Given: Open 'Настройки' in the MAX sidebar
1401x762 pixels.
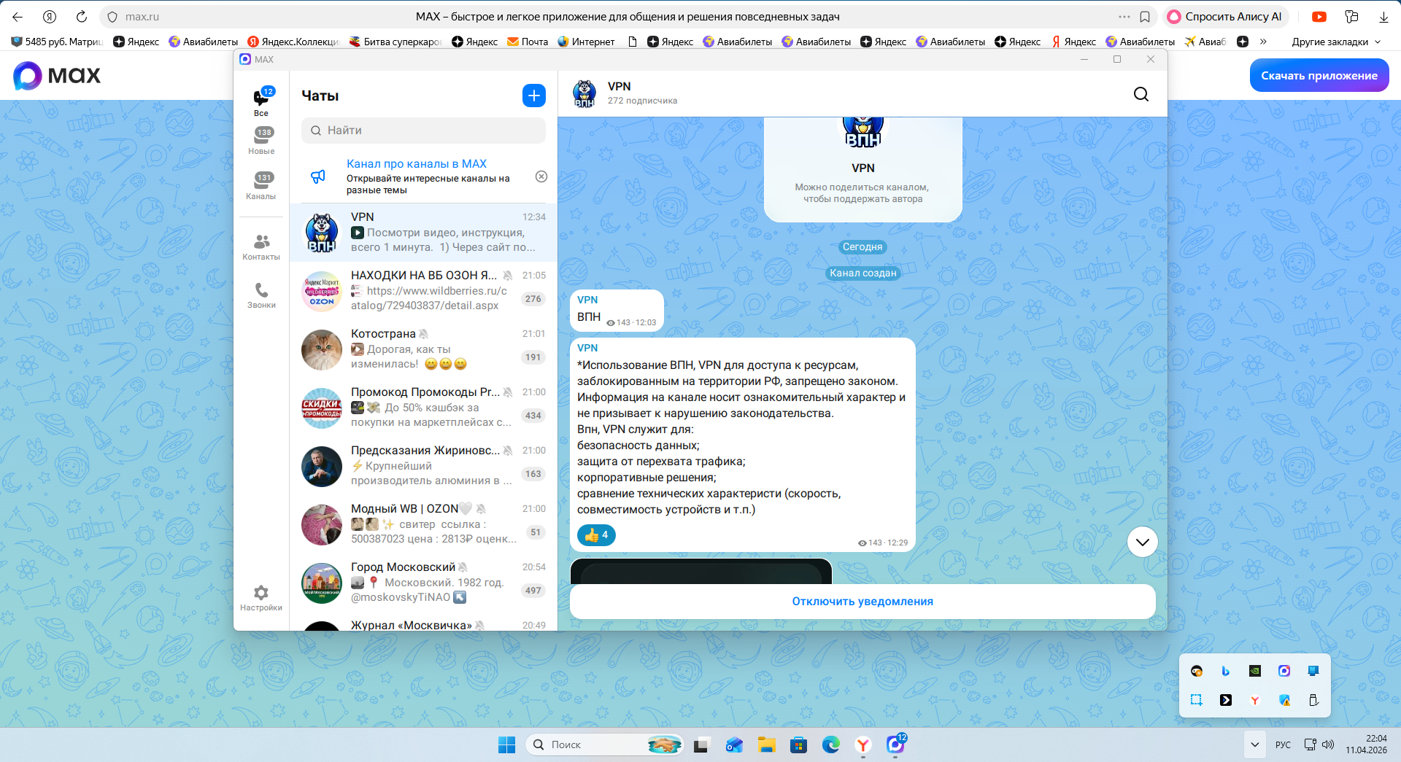Looking at the screenshot, I should (261, 598).
